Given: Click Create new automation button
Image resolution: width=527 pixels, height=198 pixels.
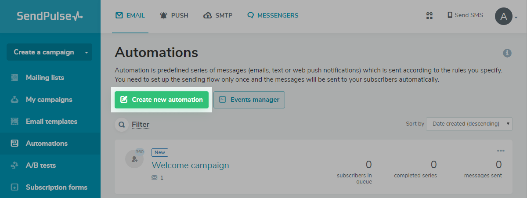Looking at the screenshot, I should coord(162,100).
